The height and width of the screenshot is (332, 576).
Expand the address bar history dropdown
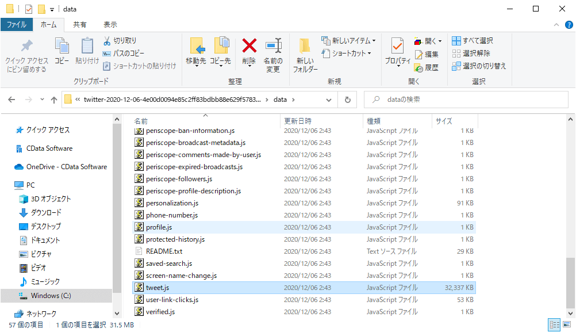pos(329,100)
